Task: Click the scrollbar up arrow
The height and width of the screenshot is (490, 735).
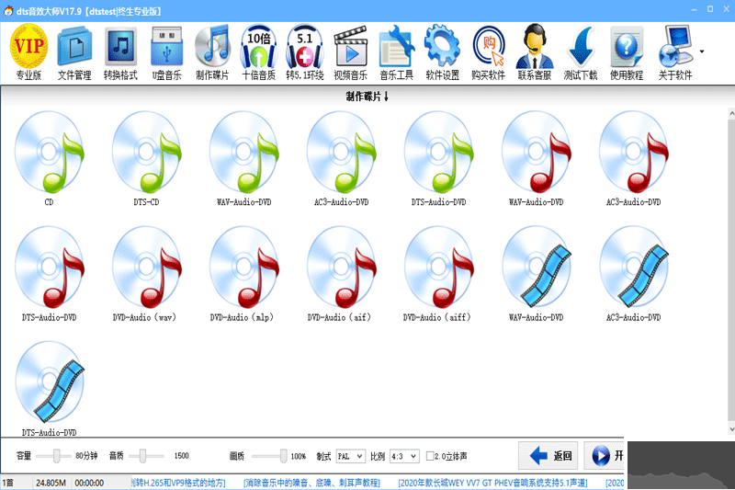Action: point(731,113)
